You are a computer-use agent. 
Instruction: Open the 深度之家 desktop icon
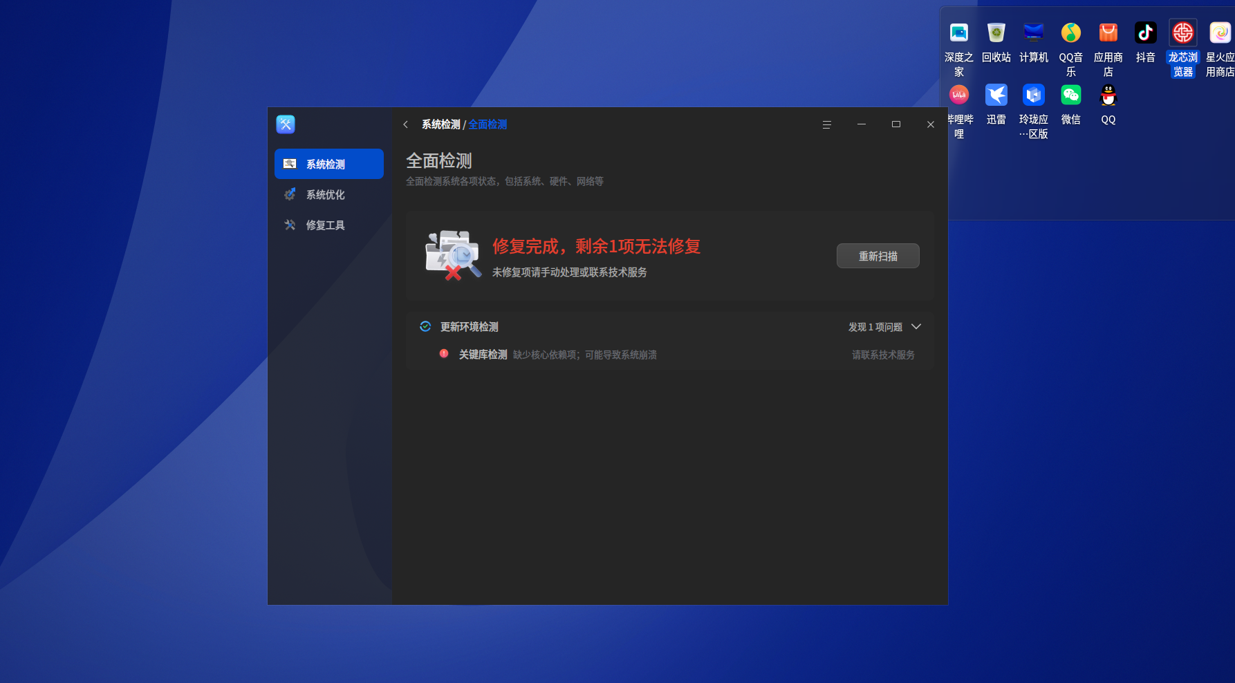click(x=959, y=33)
